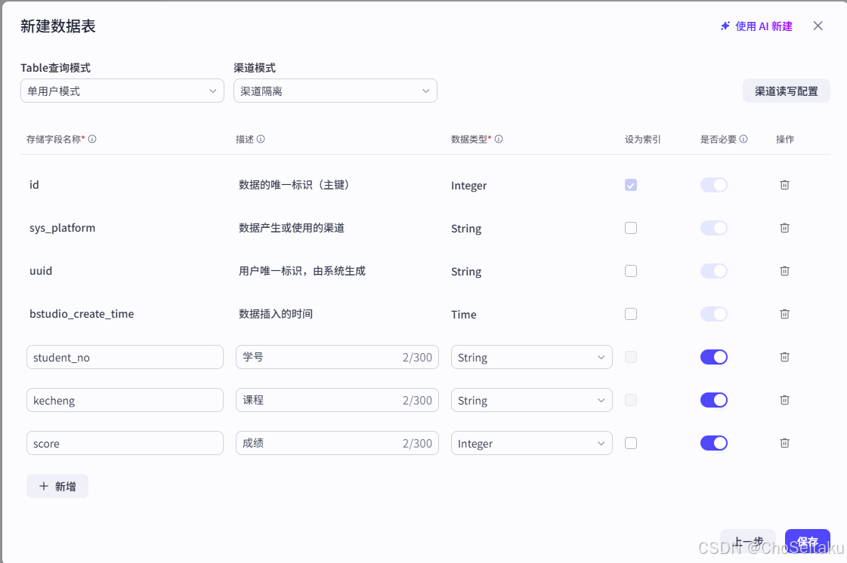Click the score field name input
Viewport: 847px width, 563px height.
[125, 443]
